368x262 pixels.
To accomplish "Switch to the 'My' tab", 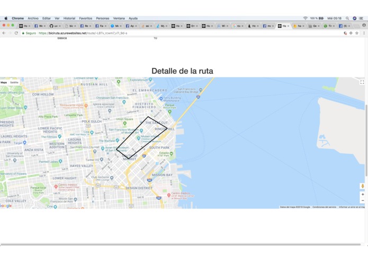I will coord(161,26).
